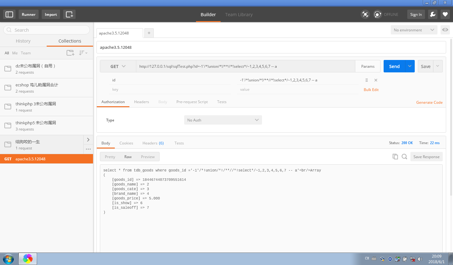Click the request name field apache3.5.12048

(271, 47)
